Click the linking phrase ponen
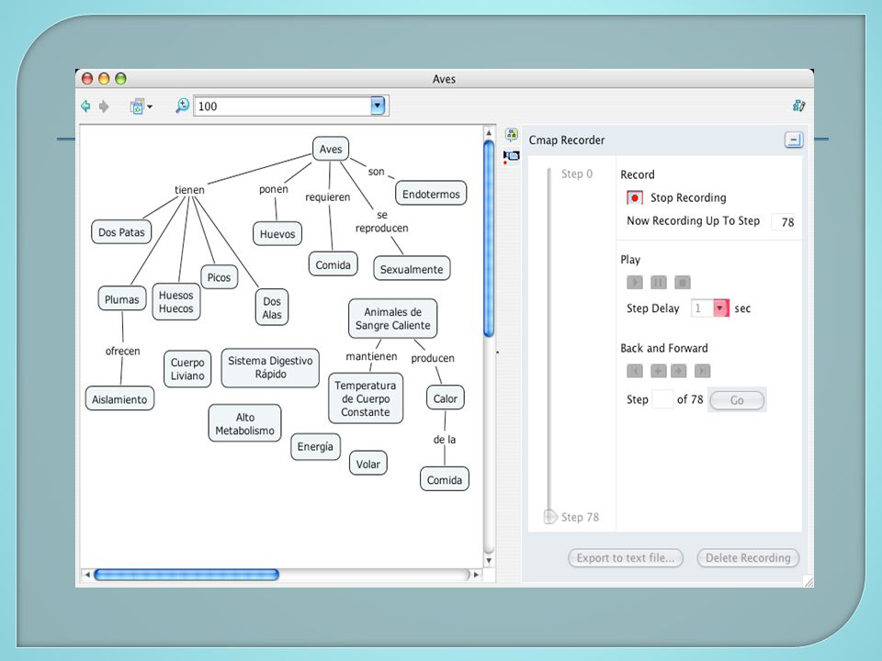Viewport: 882px width, 661px height. [x=274, y=189]
